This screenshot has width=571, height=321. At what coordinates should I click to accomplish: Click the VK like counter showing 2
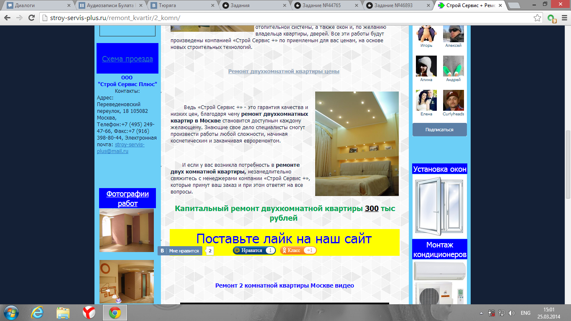click(x=210, y=251)
